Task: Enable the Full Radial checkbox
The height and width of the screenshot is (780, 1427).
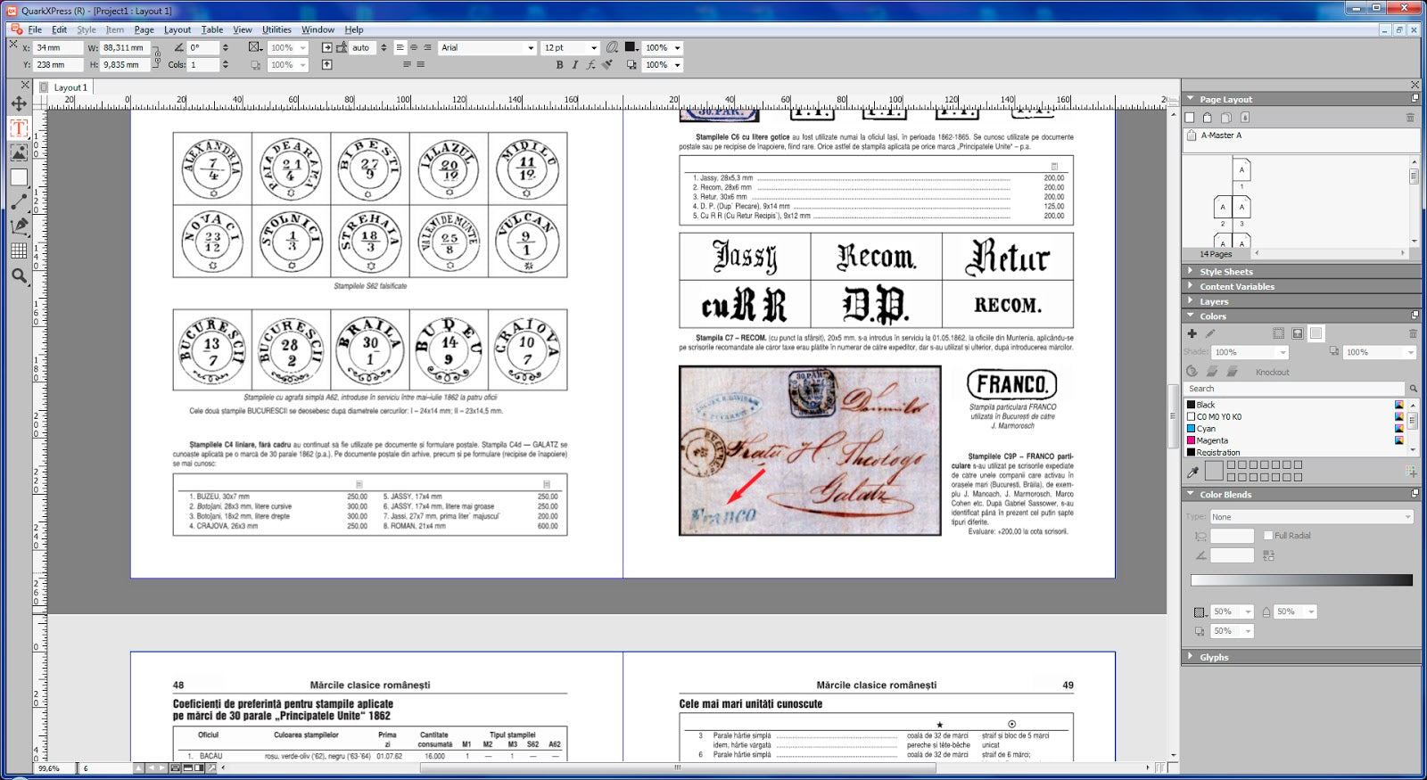Action: coord(1268,536)
